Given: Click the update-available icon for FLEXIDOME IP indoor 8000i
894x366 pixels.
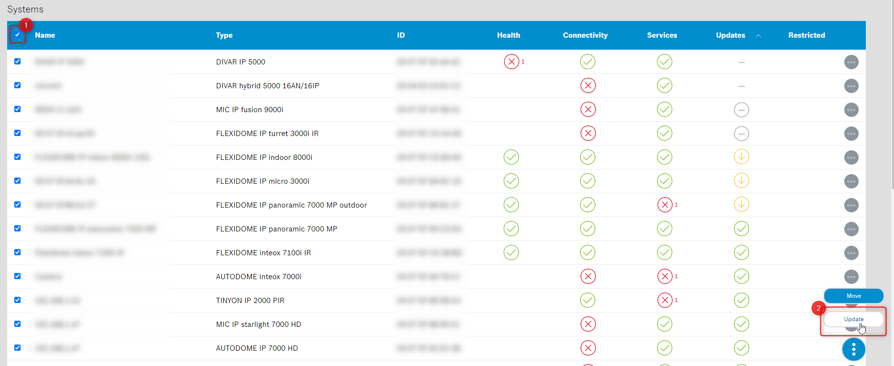Looking at the screenshot, I should click(x=741, y=157).
